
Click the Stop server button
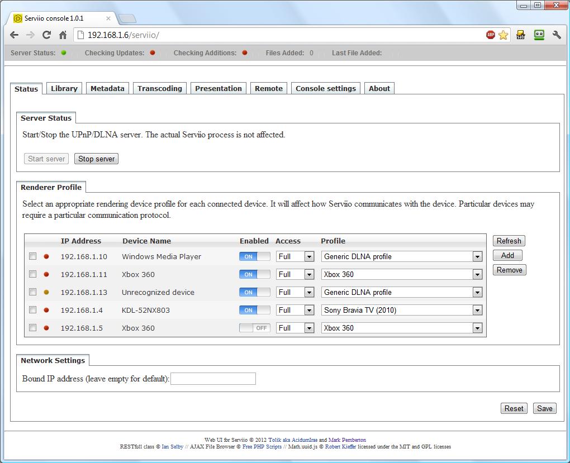96,159
